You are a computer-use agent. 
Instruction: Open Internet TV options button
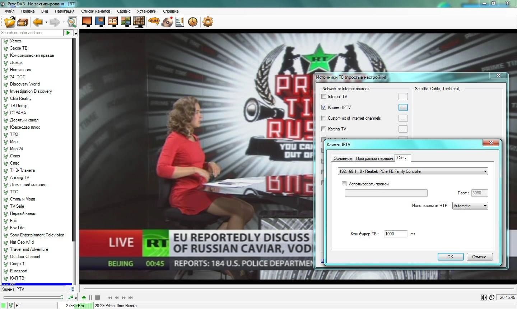403,97
